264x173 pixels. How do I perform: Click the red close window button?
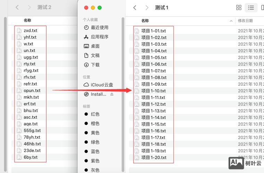tap(86, 8)
